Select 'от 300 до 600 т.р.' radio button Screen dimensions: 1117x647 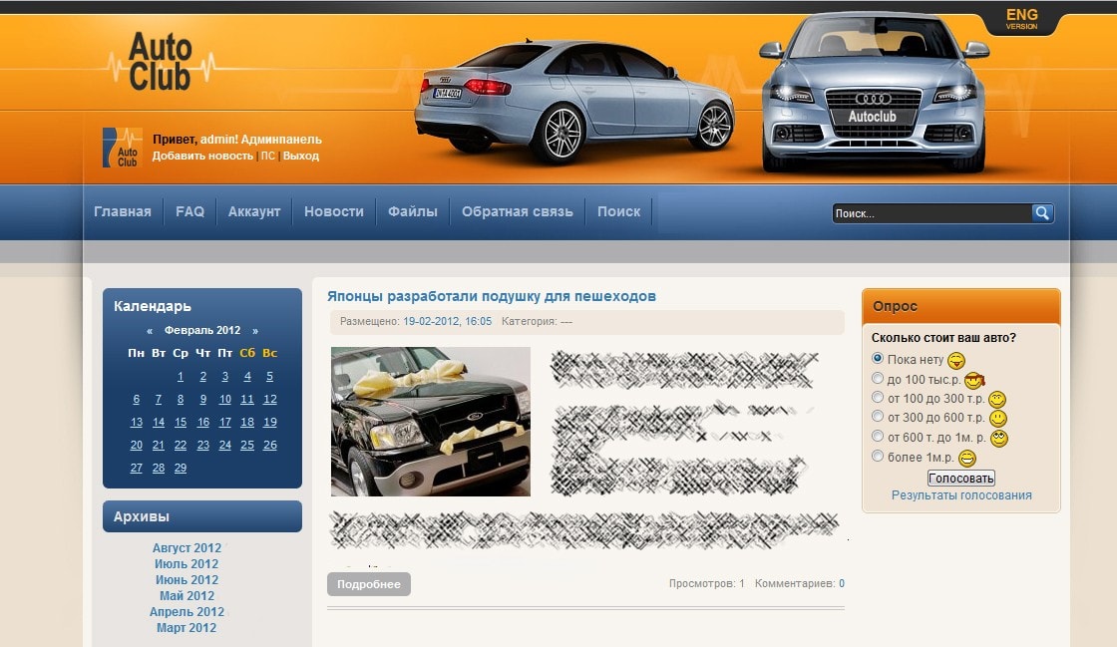(x=878, y=417)
